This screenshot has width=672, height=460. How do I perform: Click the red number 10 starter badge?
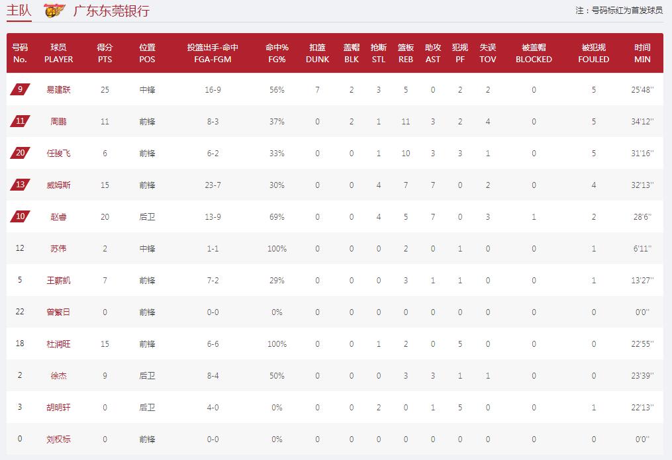[x=20, y=216]
